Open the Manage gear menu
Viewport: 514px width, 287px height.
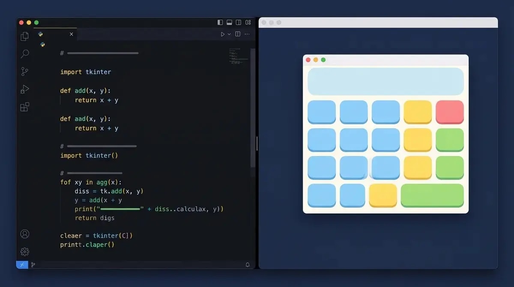[25, 251]
